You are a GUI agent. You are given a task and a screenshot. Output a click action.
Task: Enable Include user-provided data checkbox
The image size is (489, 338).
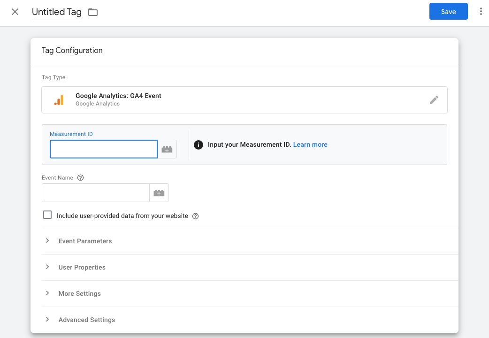pyautogui.click(x=47, y=215)
